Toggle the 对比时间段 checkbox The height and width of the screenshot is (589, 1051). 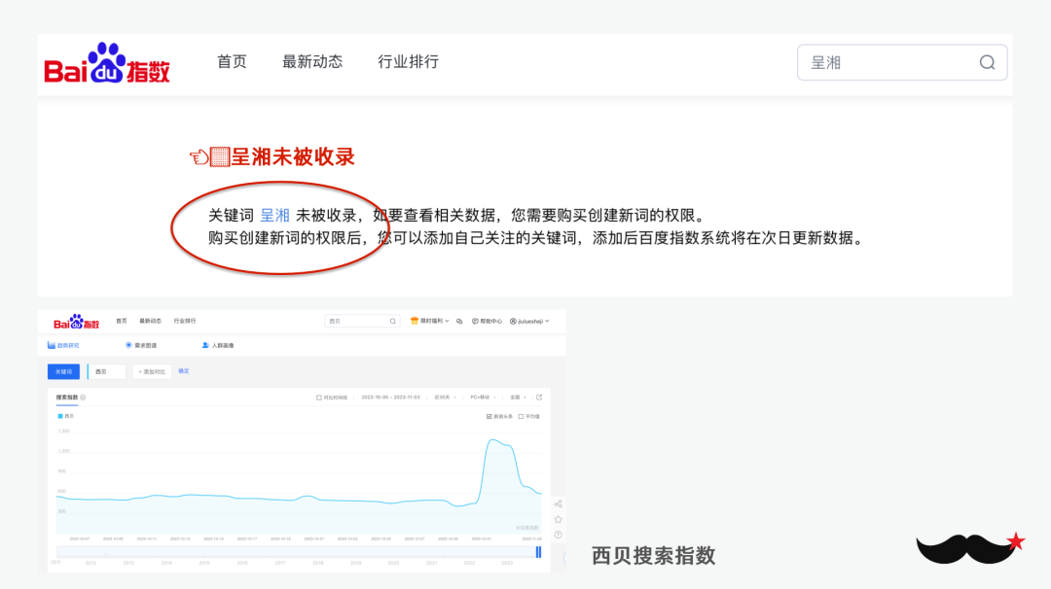(319, 398)
